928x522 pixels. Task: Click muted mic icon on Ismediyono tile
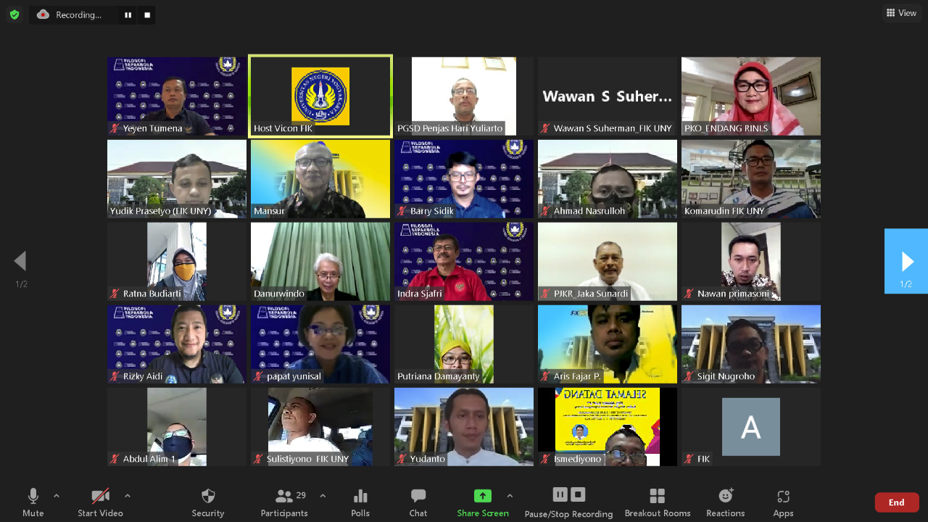pyautogui.click(x=545, y=459)
